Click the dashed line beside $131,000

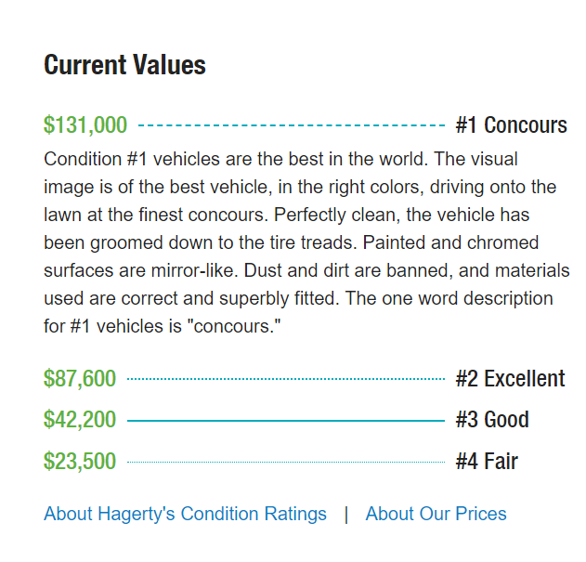pos(291,124)
